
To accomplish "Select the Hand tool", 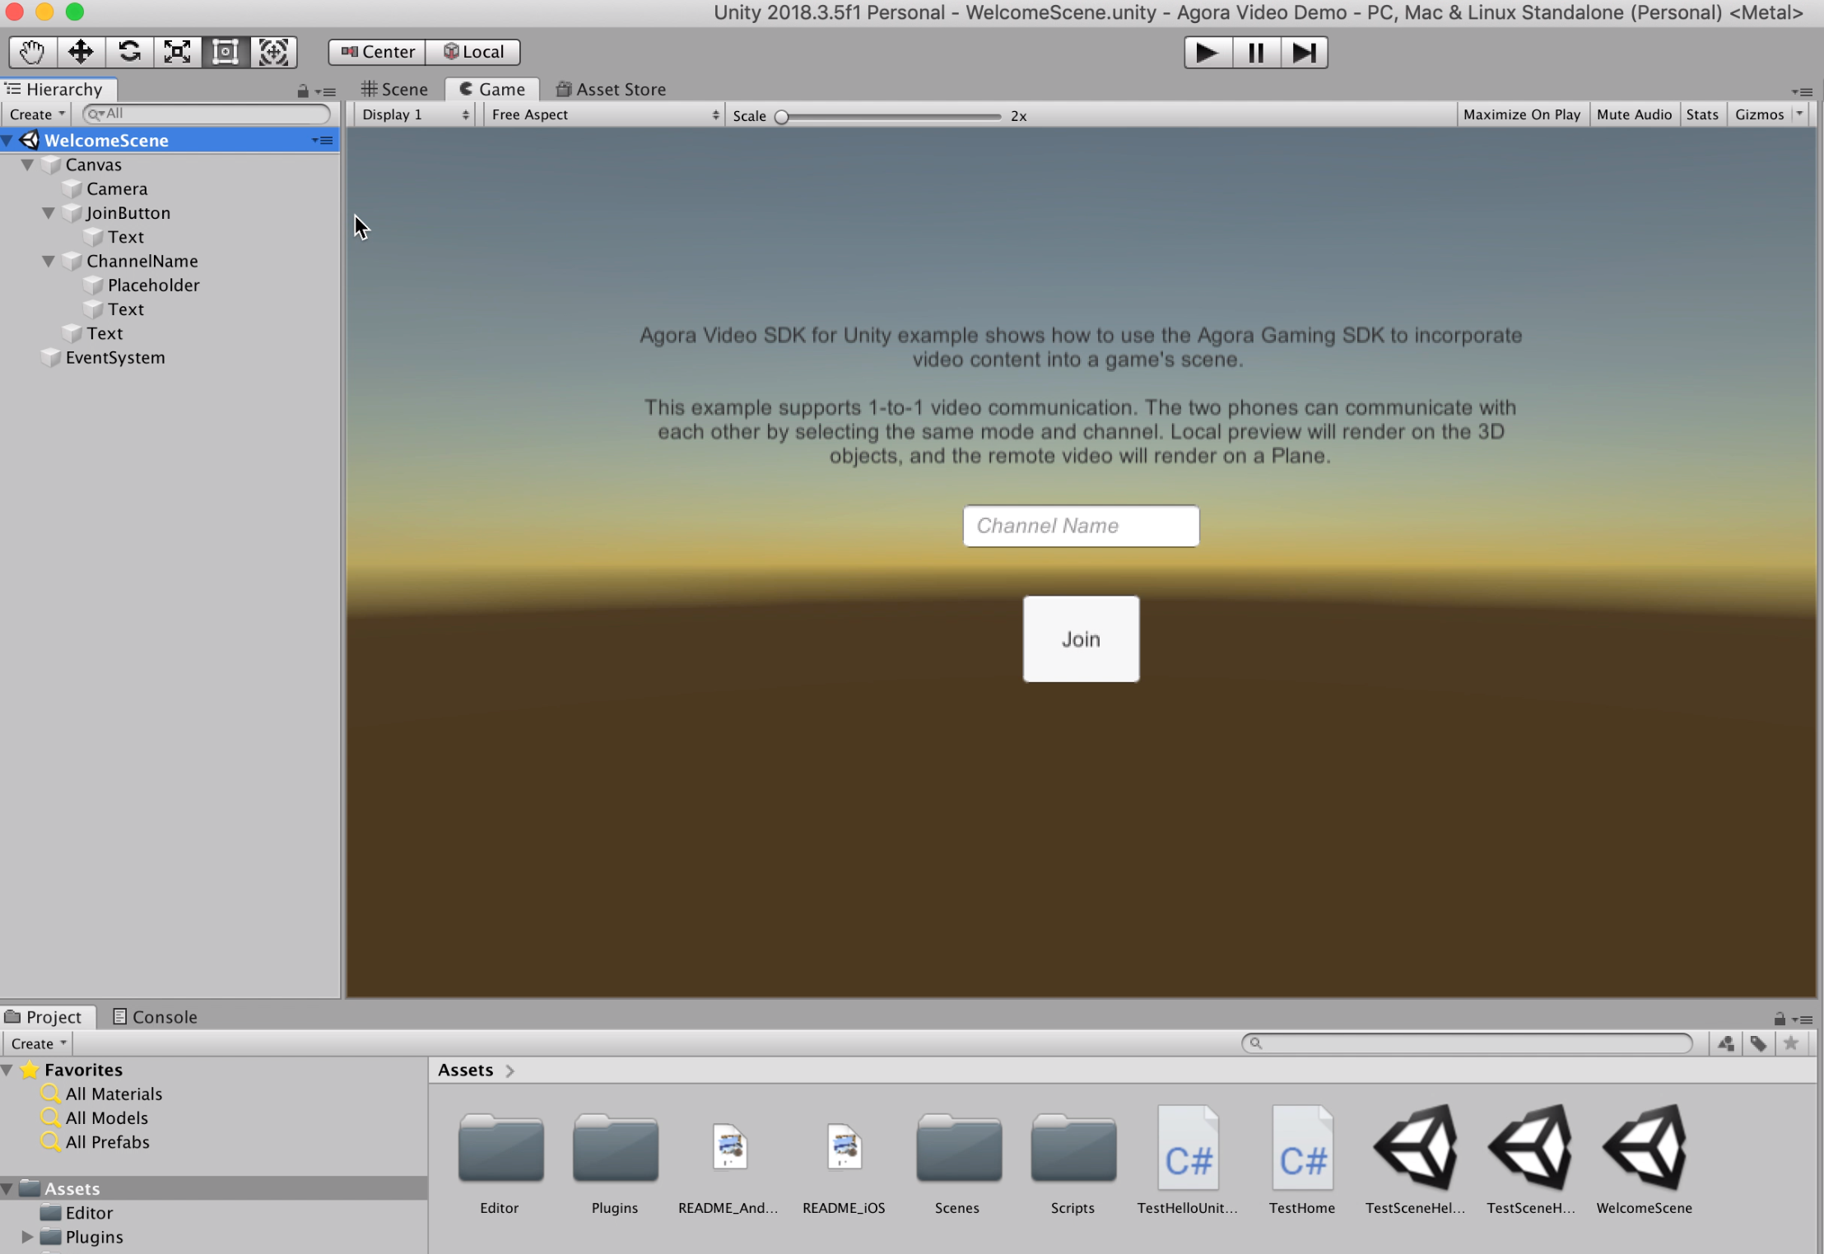I will 32,52.
